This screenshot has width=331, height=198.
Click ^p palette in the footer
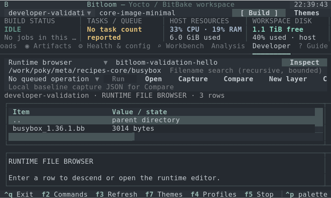click(306, 194)
